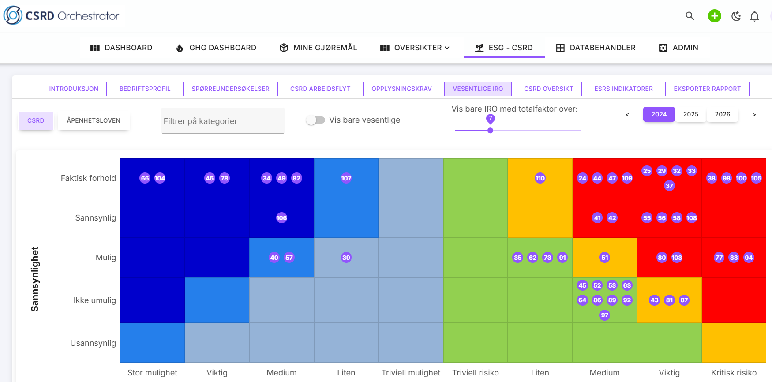
Task: Click the Kritisk risiko column label
Action: click(734, 373)
